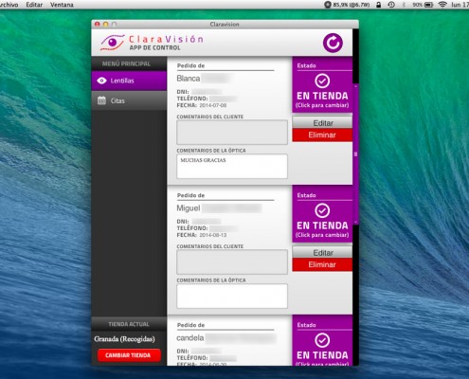Click the name Blanca in first order

click(x=189, y=79)
